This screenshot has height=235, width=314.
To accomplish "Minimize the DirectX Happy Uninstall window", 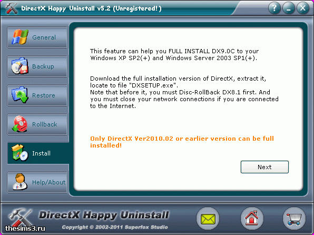I will [288, 8].
